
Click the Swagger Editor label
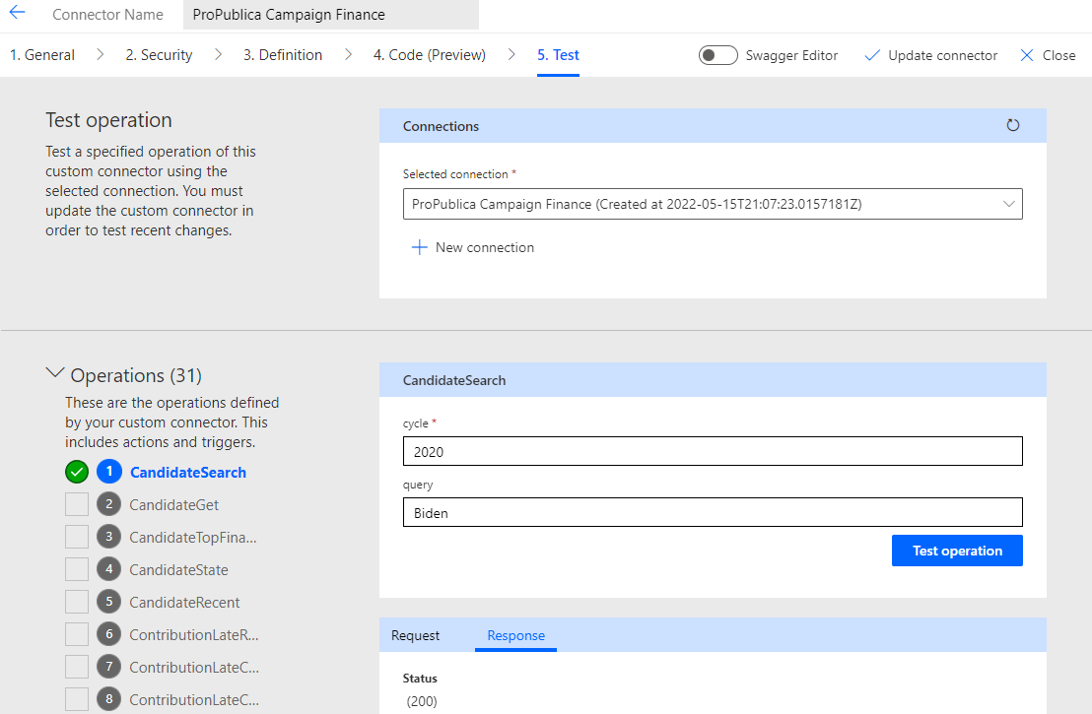point(791,56)
